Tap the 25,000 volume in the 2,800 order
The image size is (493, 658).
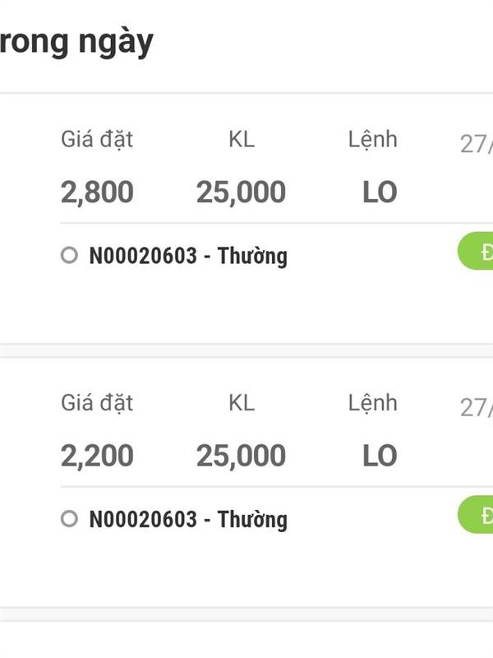pos(241,192)
